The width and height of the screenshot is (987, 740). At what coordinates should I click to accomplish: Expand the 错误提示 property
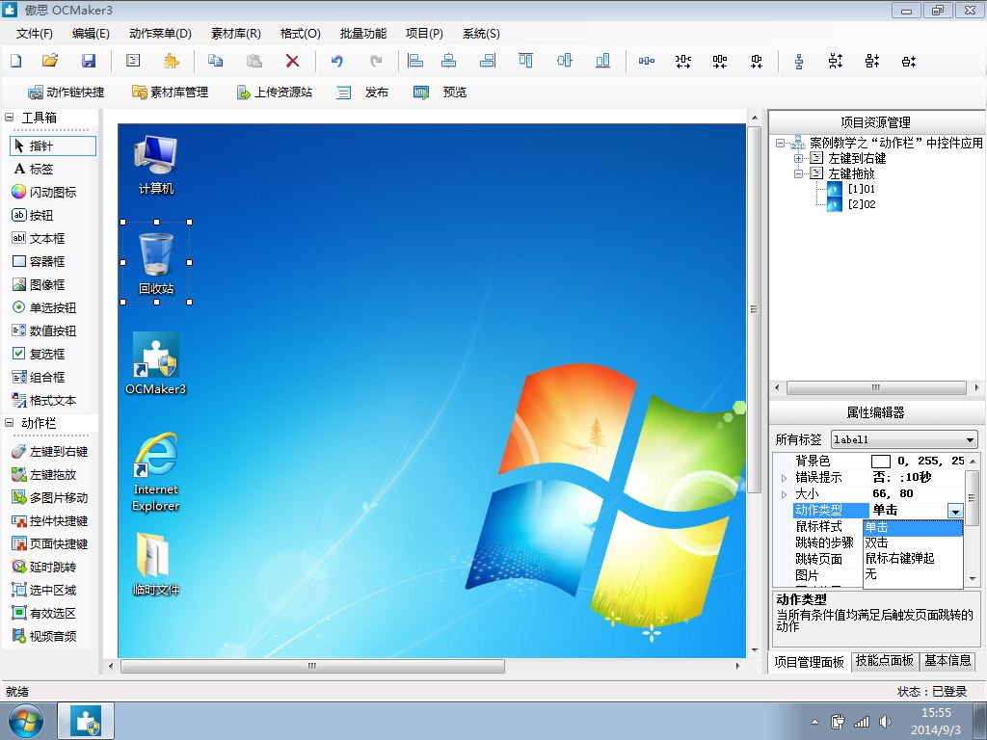(784, 478)
